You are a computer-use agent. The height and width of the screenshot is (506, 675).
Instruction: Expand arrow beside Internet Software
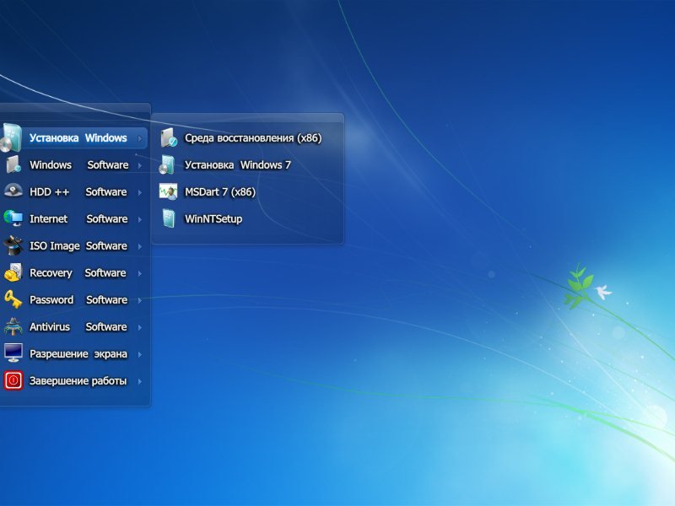tap(140, 219)
